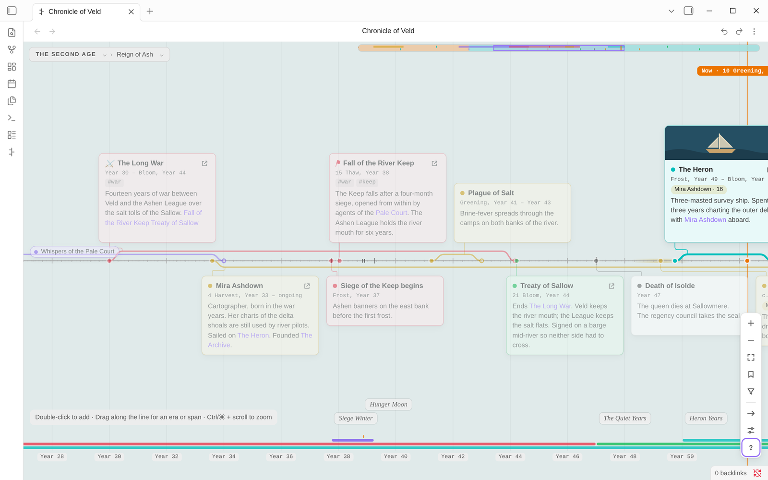Click the 0 backlinks status button

tap(731, 473)
